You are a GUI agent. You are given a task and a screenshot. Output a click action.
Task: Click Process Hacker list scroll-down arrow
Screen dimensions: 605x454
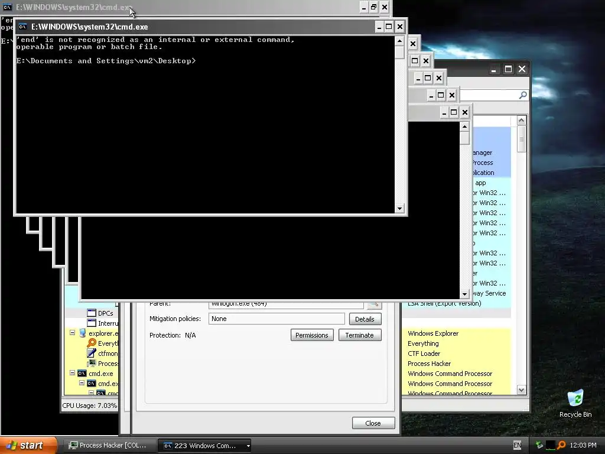click(521, 390)
